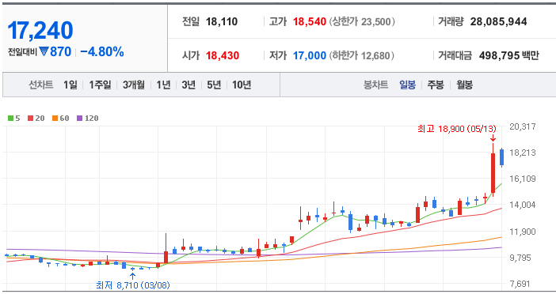Viewport: 556px width, 294px height.
Task: Click the trading value 498,795 백만
Action: (508, 55)
